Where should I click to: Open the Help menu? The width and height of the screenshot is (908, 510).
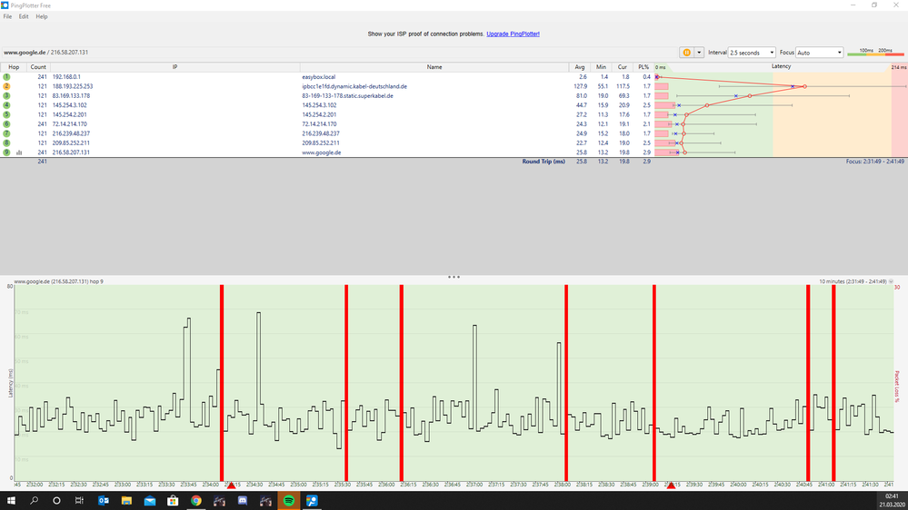tap(42, 16)
